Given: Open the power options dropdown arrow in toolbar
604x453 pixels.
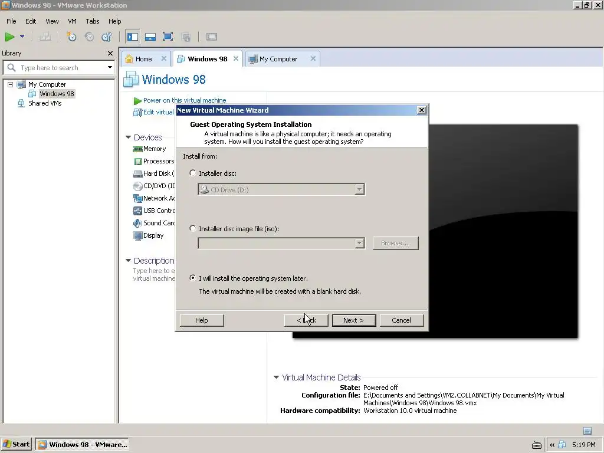Looking at the screenshot, I should click(22, 37).
